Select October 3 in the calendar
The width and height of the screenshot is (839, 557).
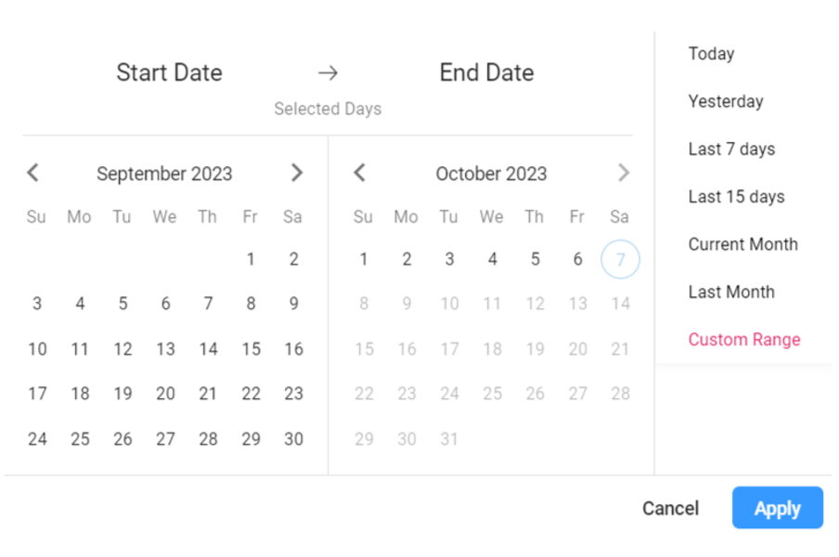pos(449,259)
